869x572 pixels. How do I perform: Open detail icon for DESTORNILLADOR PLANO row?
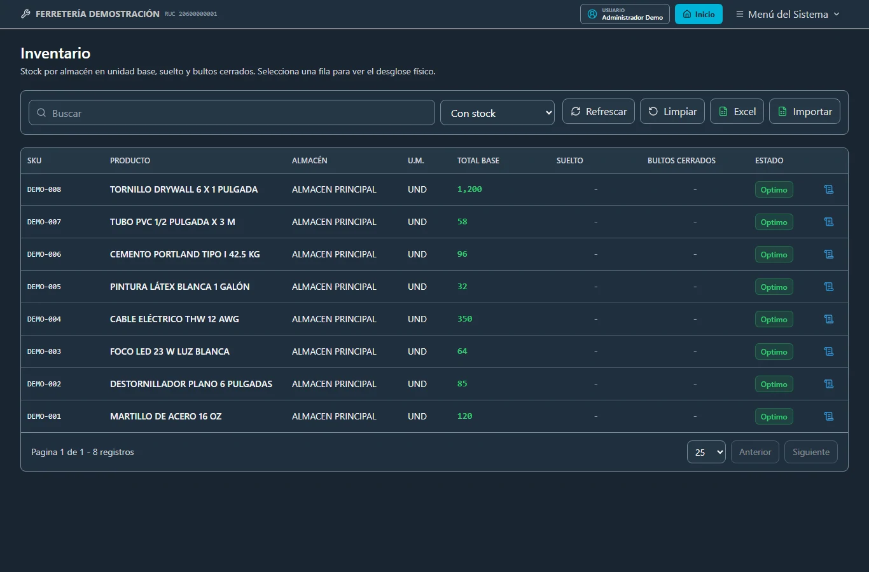828,384
